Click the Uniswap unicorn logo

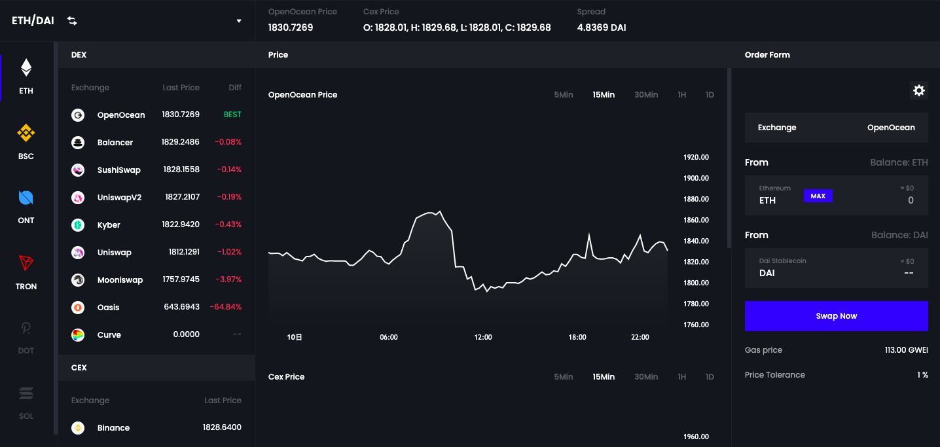tap(78, 253)
